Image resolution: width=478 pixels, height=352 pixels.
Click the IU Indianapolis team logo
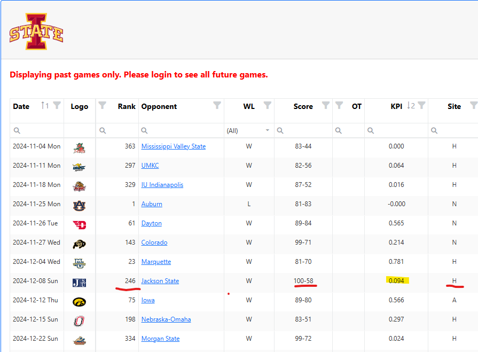(79, 186)
